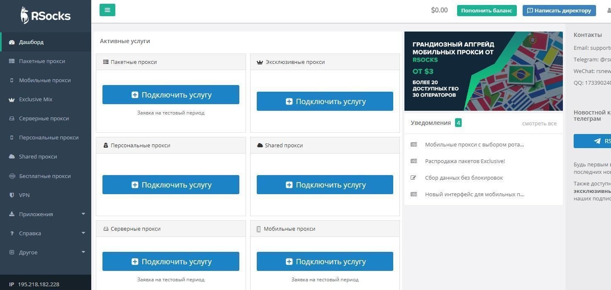Viewport: 611px width, 290px height.
Task: Connect service in Персональные прокси card
Action: point(171,185)
